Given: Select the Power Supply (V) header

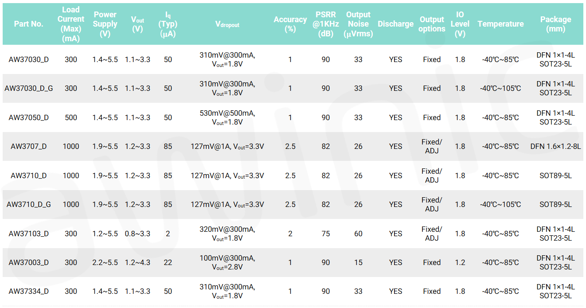Looking at the screenshot, I should pyautogui.click(x=105, y=24).
